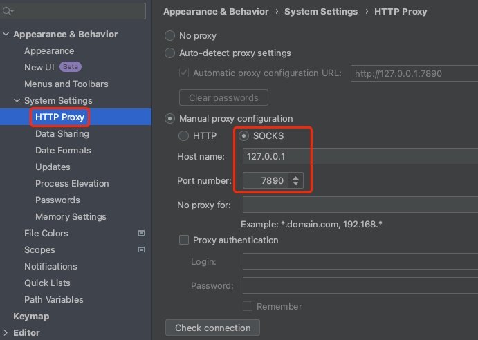Click the No proxy for input field

pos(360,205)
